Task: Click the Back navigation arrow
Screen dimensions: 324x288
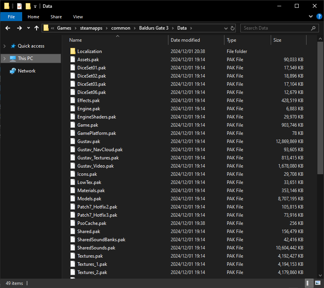Action: coord(8,28)
